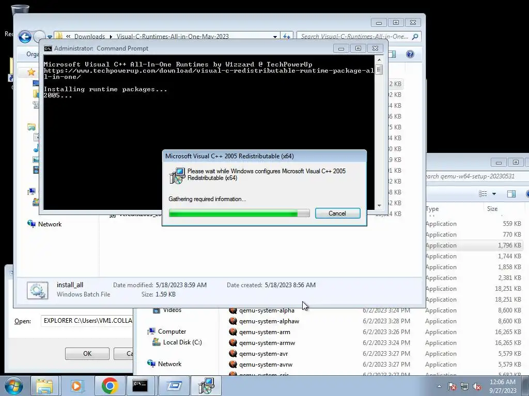Screen dimensions: 529x396
Task: Click the refresh button next to address bar
Action: [286, 37]
